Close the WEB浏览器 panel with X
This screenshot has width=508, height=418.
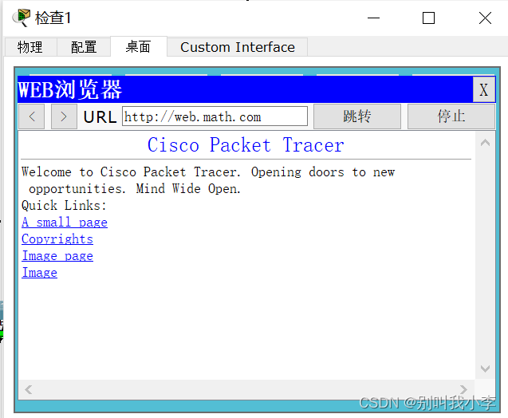tap(484, 89)
